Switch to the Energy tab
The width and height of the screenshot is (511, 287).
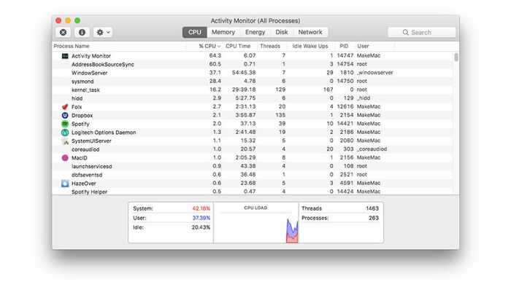(x=255, y=32)
